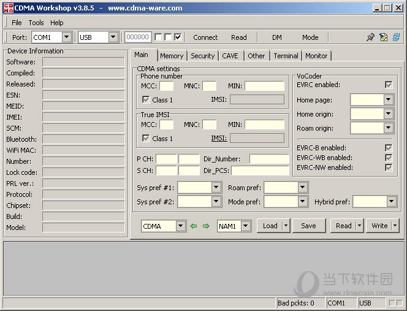Click the Mode toolbar button

[310, 37]
